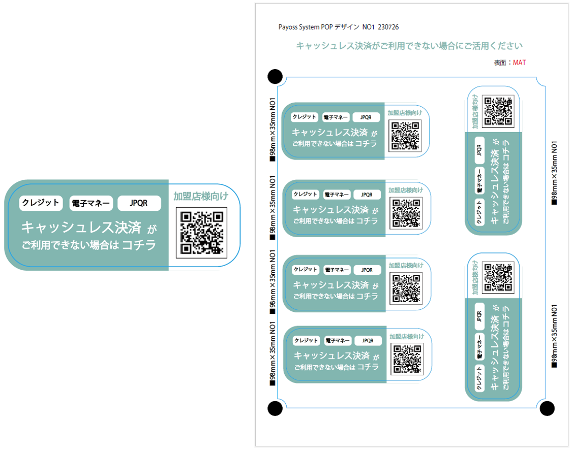Click the Payoss System POP デザイン NO1 230726 title
Viewport: 572px width, 449px height.
[339, 27]
